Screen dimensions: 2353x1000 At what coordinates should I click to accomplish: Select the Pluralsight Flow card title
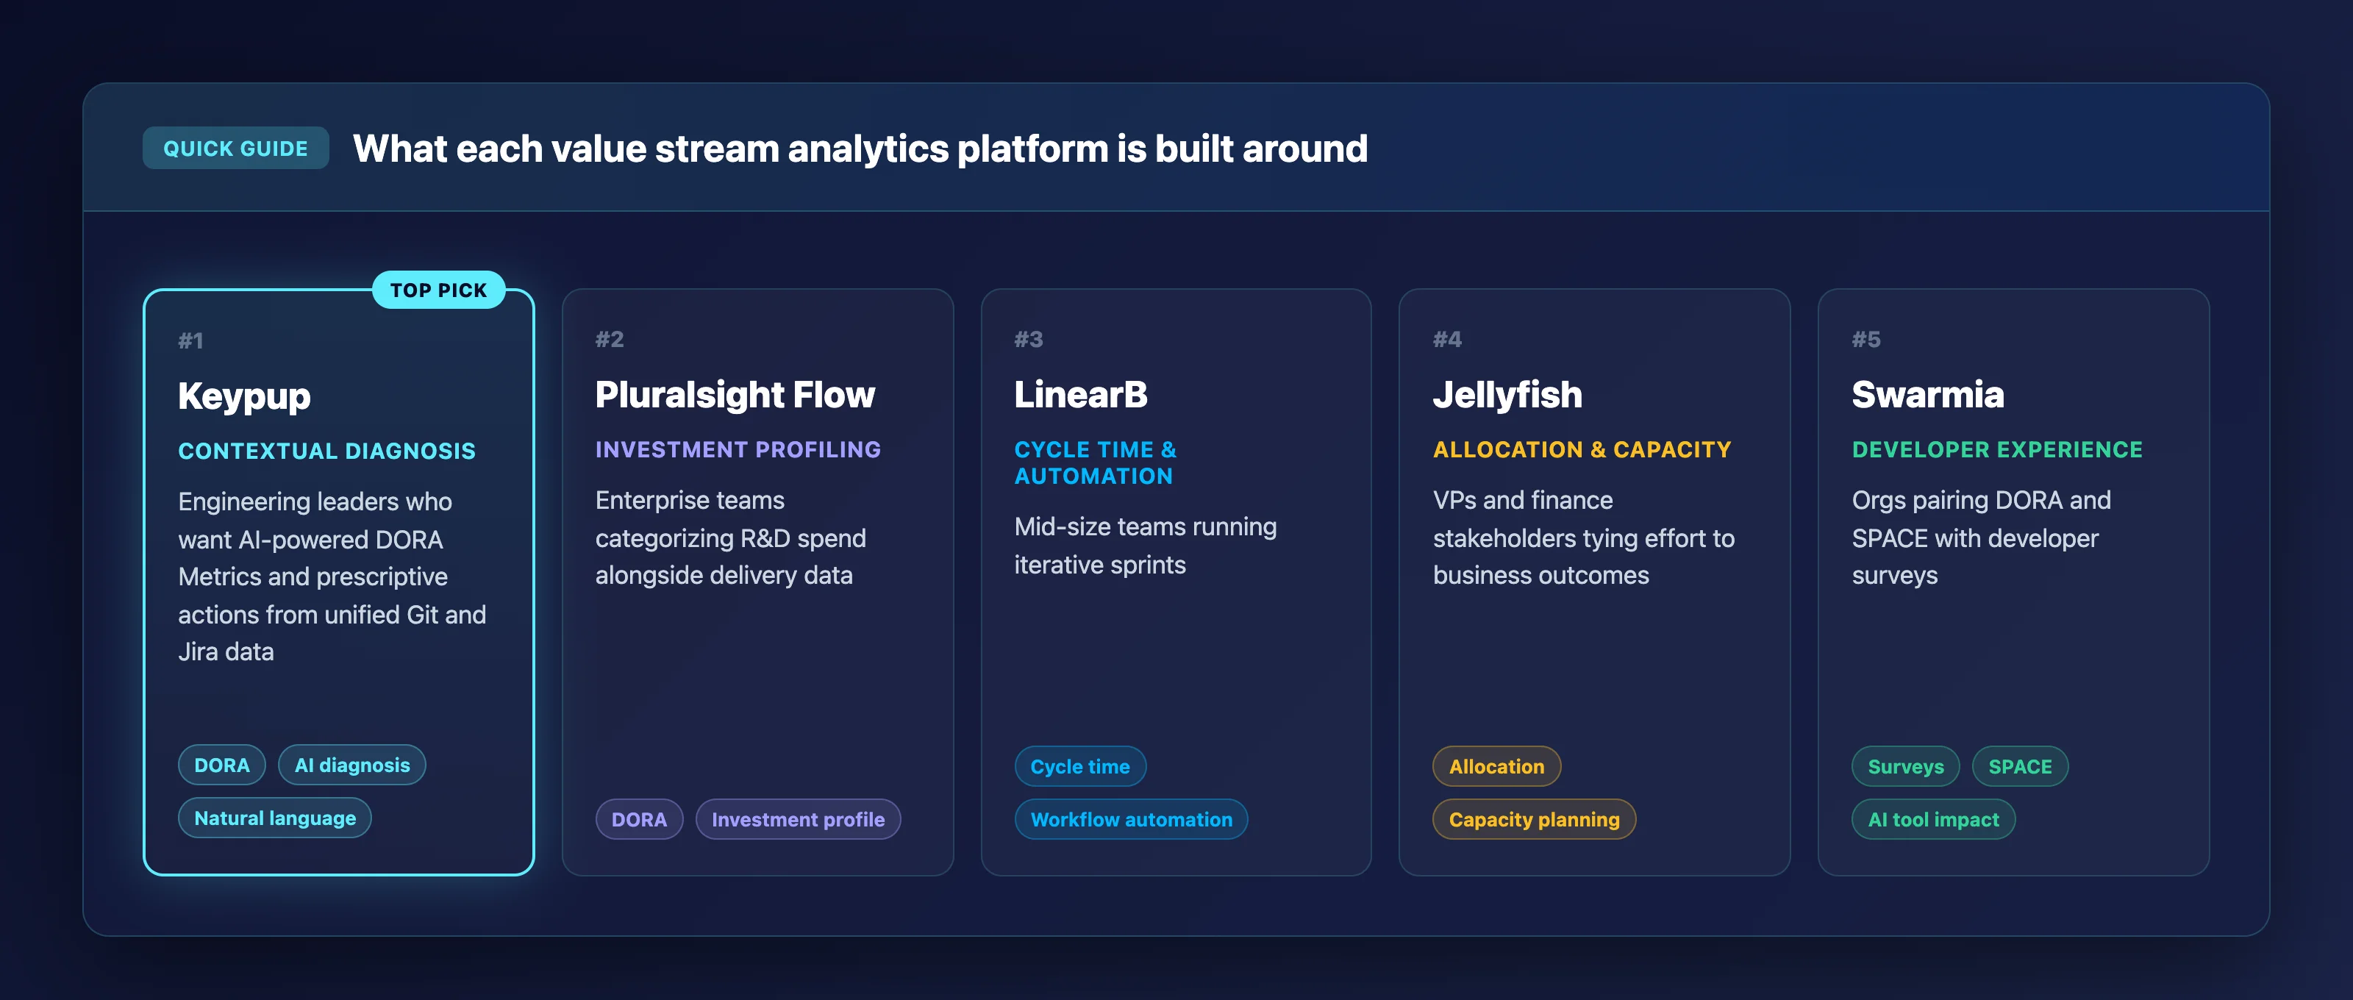tap(735, 395)
